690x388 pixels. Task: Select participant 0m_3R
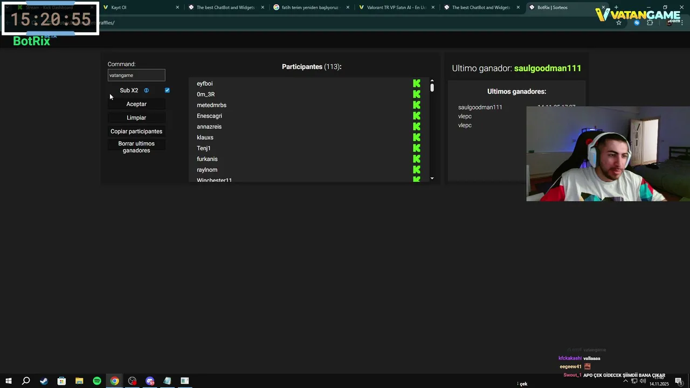click(x=205, y=94)
